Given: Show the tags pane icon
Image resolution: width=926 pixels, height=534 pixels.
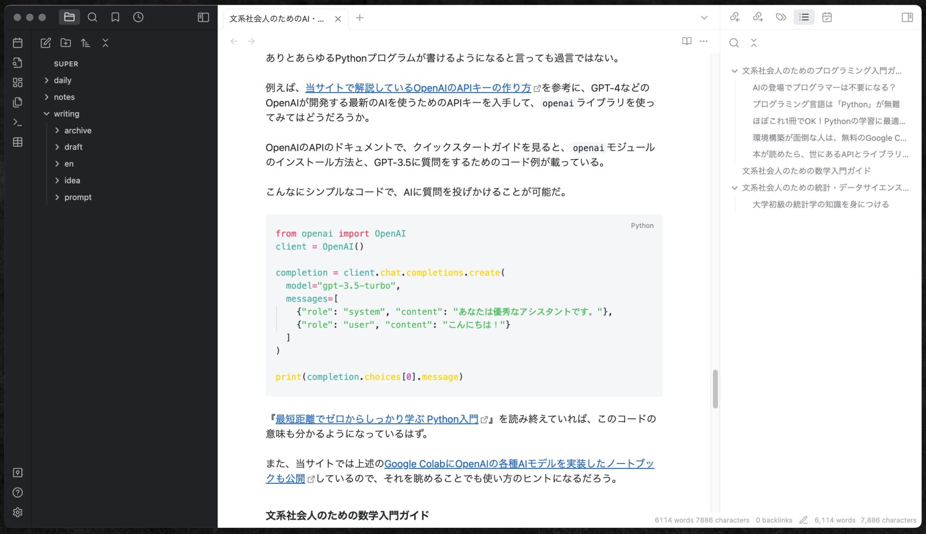Looking at the screenshot, I should pyautogui.click(x=781, y=17).
